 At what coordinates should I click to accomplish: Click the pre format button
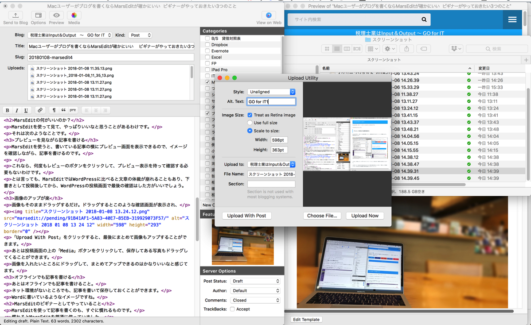coord(73,110)
